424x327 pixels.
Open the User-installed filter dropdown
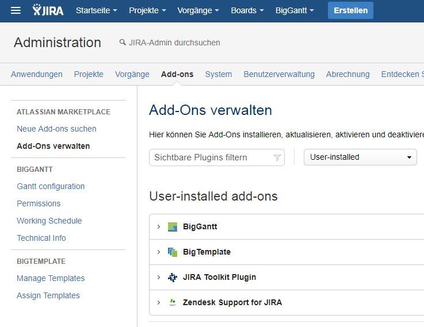[360, 157]
